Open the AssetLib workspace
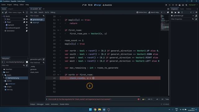This screenshot has height=112, width=199. (107, 5)
